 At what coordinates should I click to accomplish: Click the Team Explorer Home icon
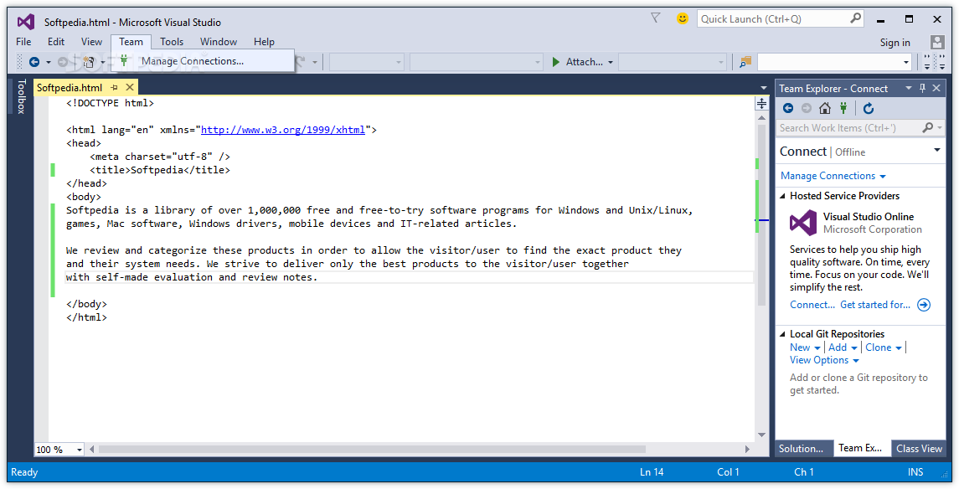pos(825,108)
